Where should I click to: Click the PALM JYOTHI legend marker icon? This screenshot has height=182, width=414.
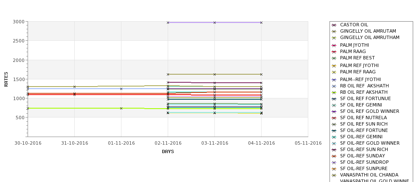(x=334, y=46)
